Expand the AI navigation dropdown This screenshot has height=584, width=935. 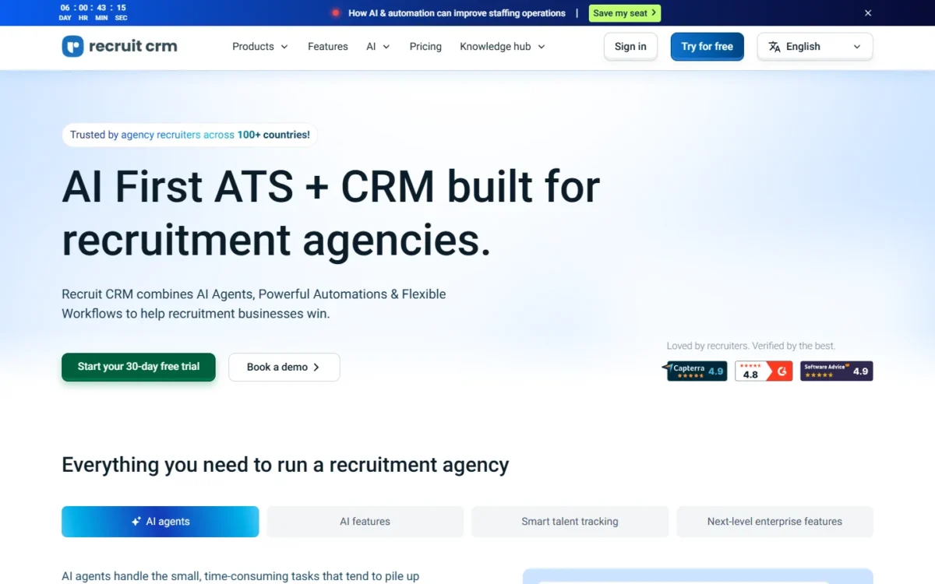pyautogui.click(x=378, y=47)
